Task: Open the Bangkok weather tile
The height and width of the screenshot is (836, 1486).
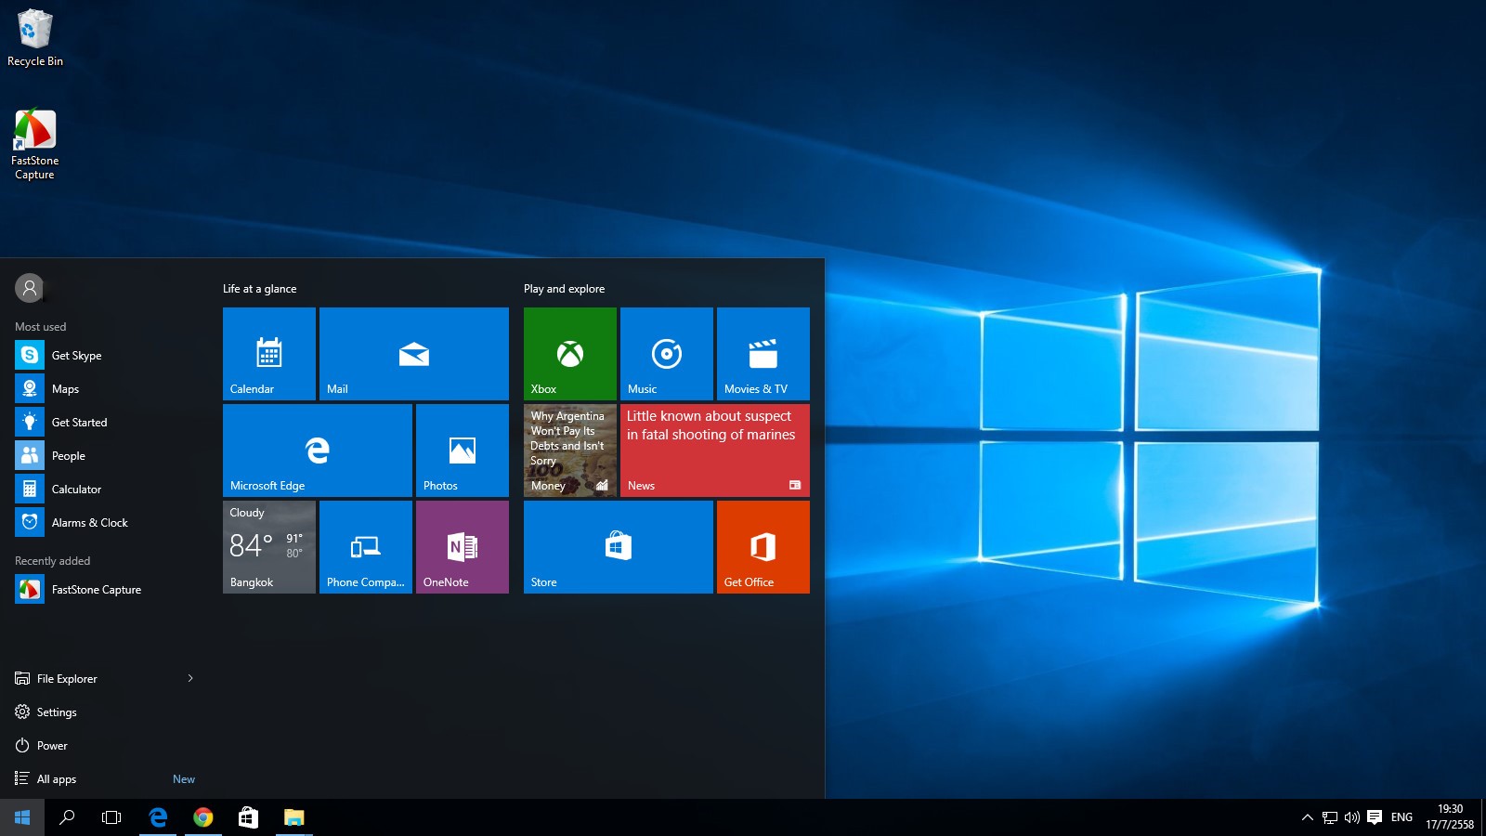Action: (269, 547)
